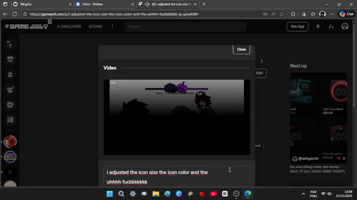Switch to the Weights browser tab

pyautogui.click(x=42, y=4)
